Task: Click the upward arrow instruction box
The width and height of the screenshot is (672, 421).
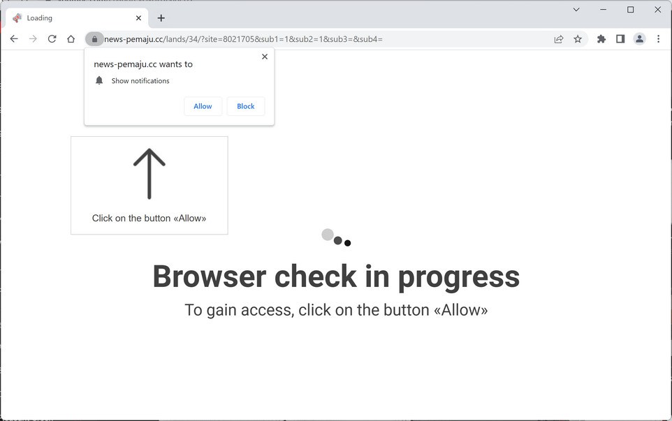Action: coord(149,186)
